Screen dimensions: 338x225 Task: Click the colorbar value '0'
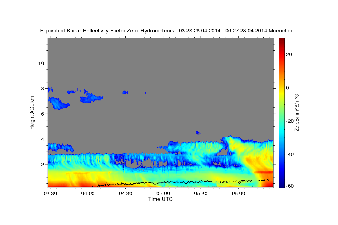[x=287, y=88]
